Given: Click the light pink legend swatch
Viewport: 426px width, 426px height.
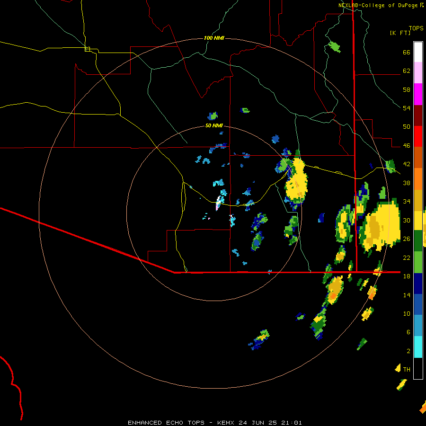Looking at the screenshot, I should point(418,73).
